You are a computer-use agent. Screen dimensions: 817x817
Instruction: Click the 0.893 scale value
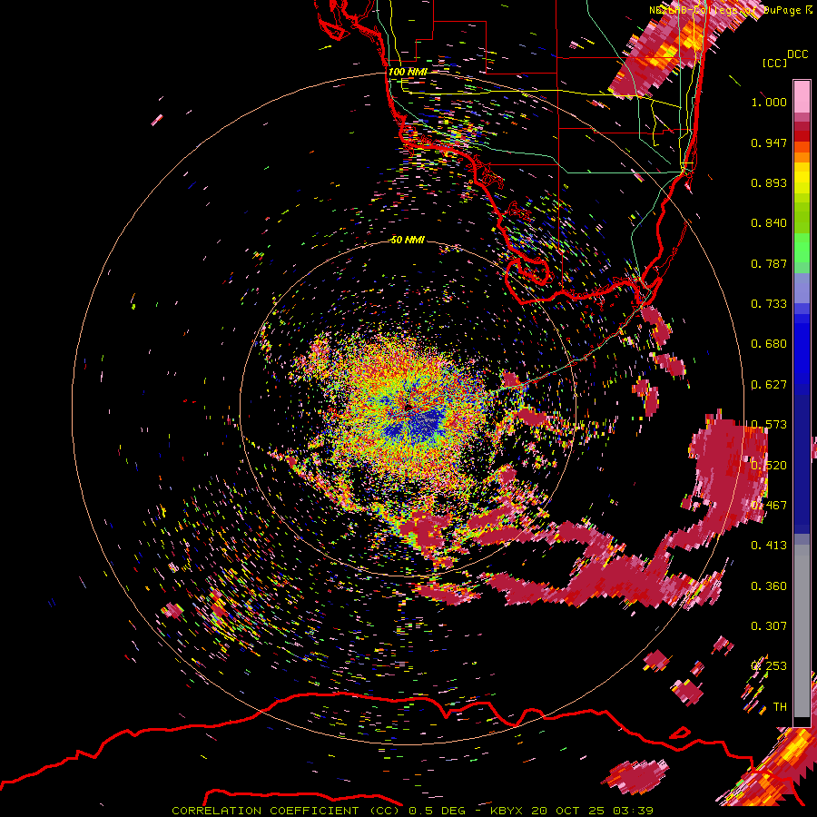[x=769, y=182]
